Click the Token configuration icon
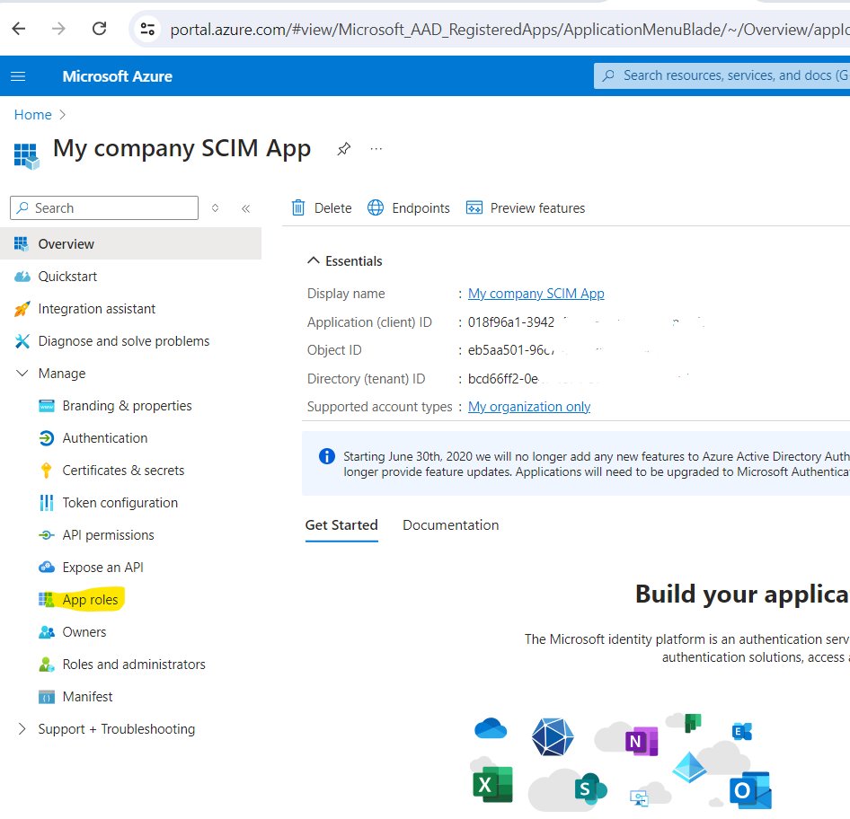This screenshot has width=850, height=819. [x=47, y=503]
